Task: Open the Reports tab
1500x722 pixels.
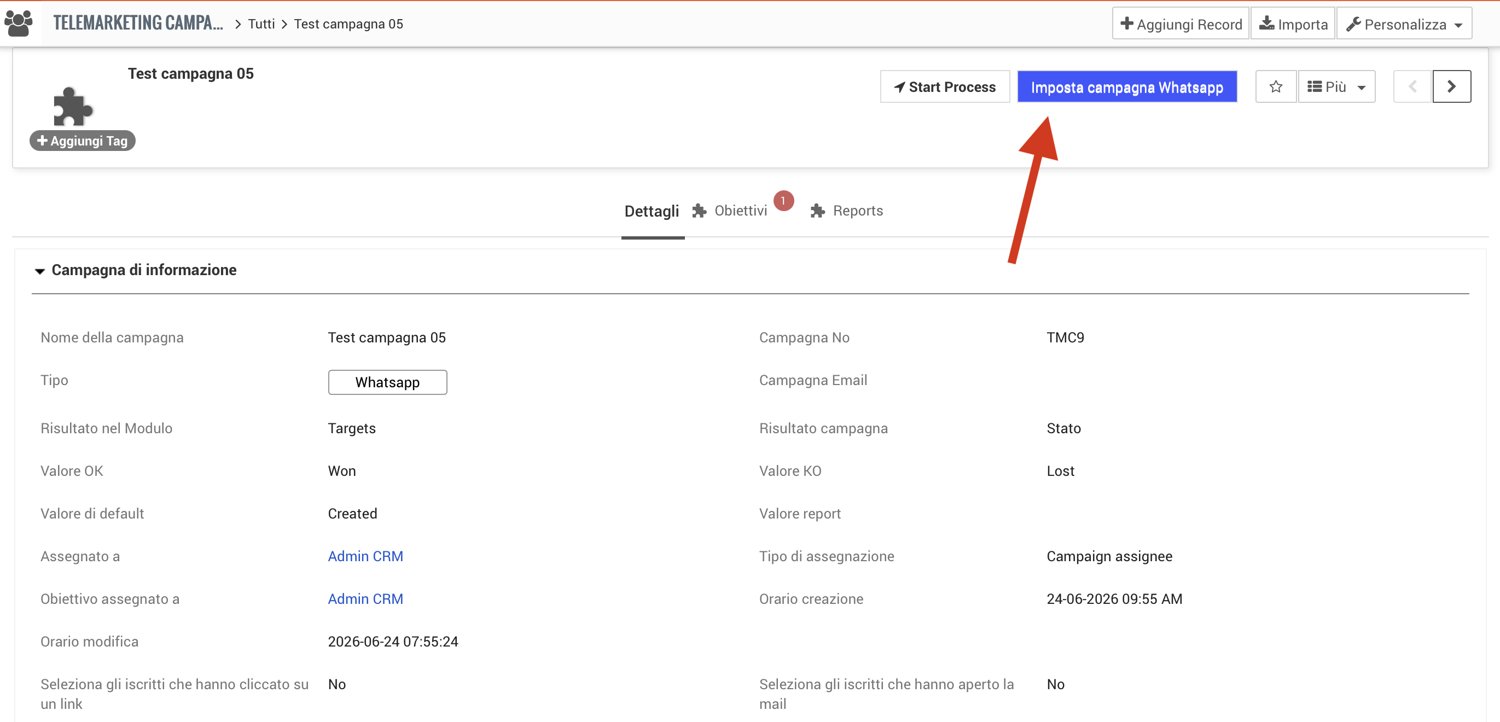Action: [858, 211]
